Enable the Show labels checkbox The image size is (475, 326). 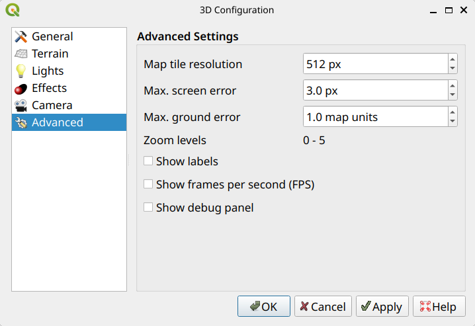(148, 161)
